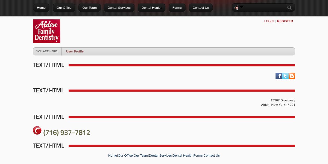Image resolution: width=328 pixels, height=164 pixels.
Task: Click the User Profile breadcrumb link
Action: [x=75, y=51]
